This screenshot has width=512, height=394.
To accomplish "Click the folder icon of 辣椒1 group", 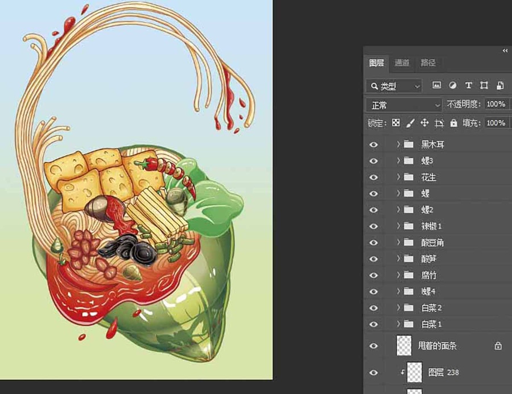I will click(408, 226).
